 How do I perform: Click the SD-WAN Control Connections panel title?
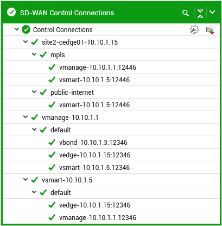click(67, 13)
